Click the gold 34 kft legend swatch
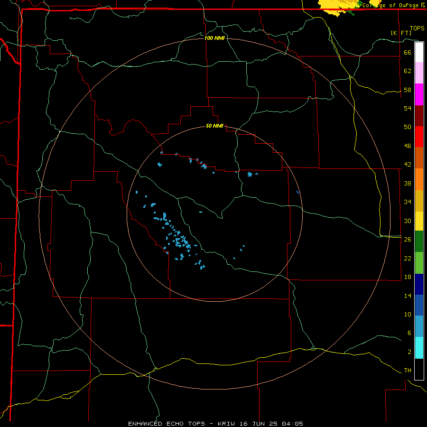This screenshot has height=427, width=427. pyautogui.click(x=419, y=201)
